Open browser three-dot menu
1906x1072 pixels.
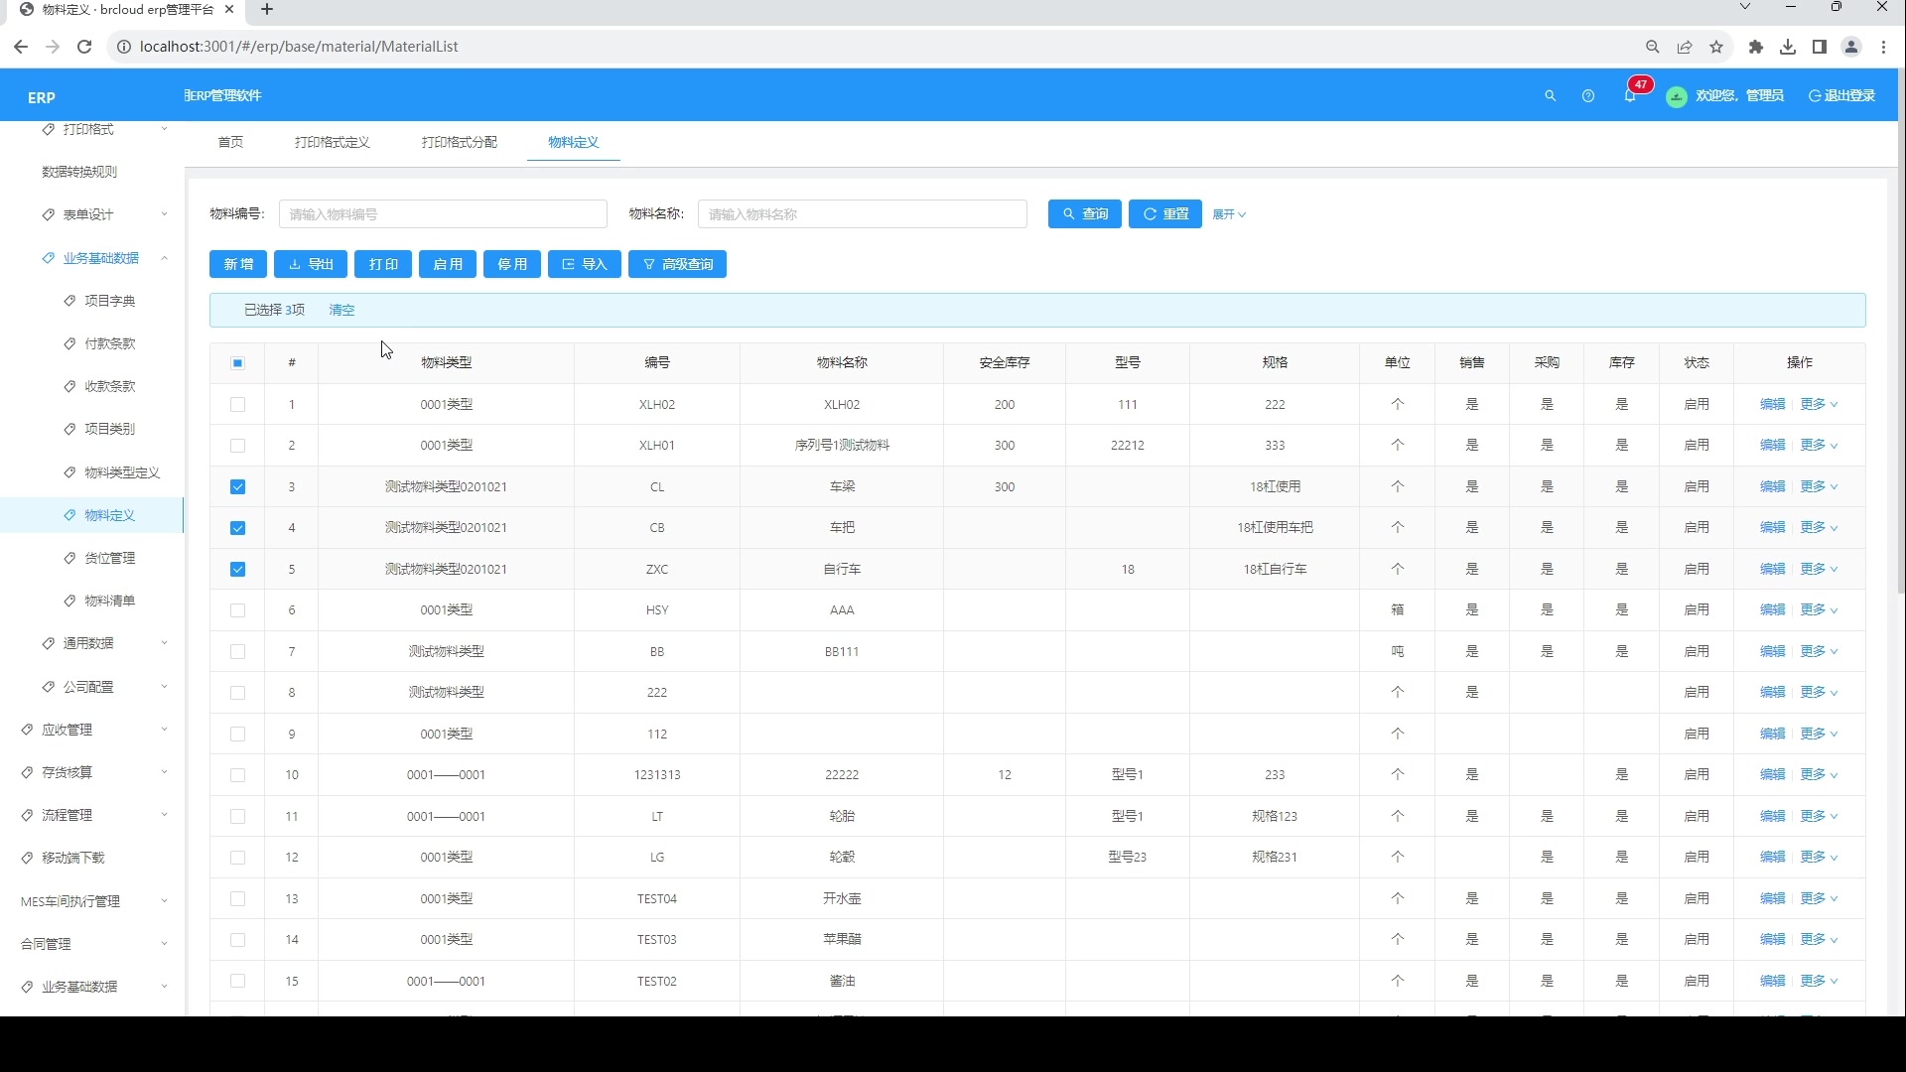point(1883,47)
